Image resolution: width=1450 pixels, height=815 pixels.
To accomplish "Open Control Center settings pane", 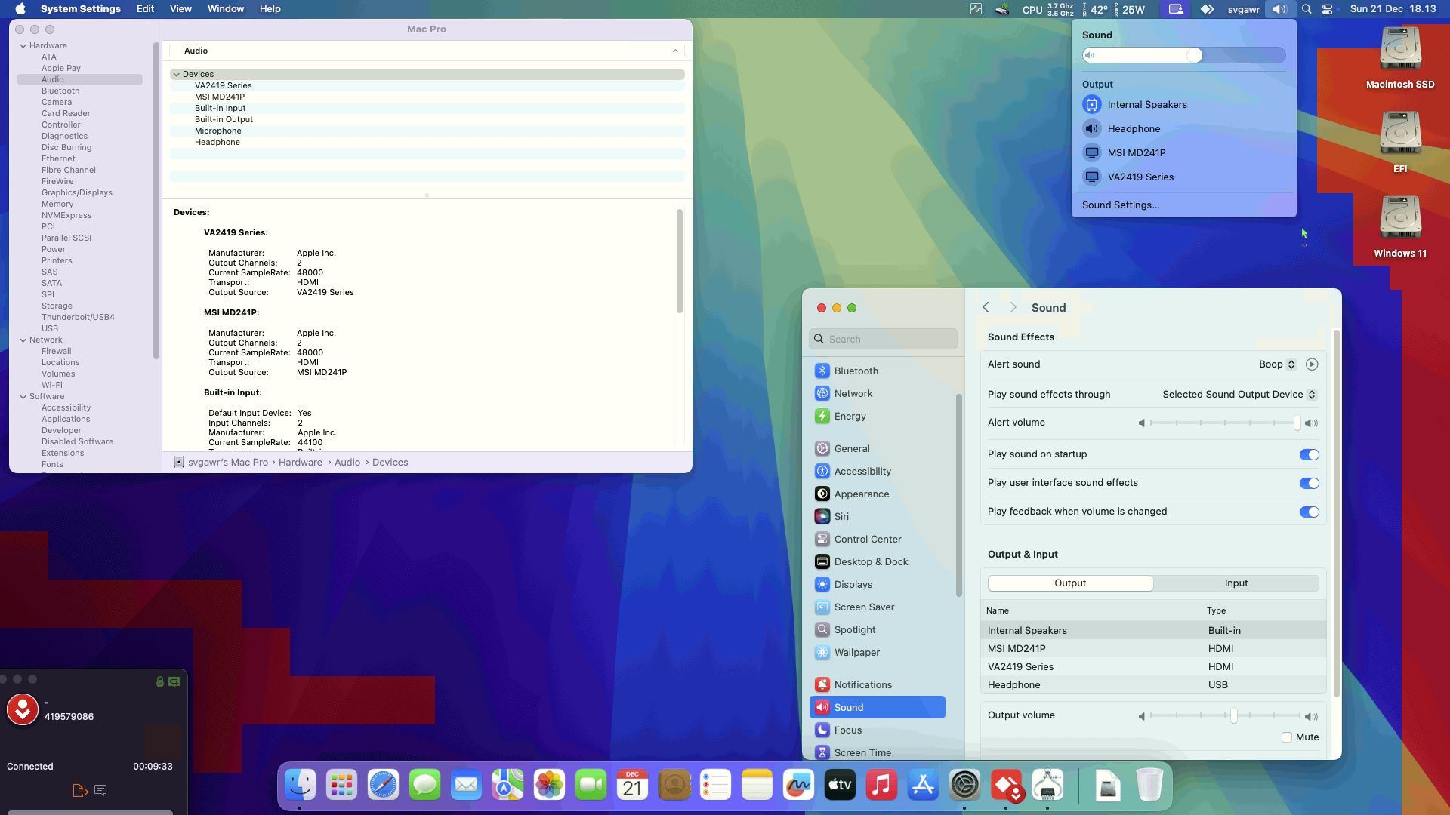I will click(x=878, y=540).
